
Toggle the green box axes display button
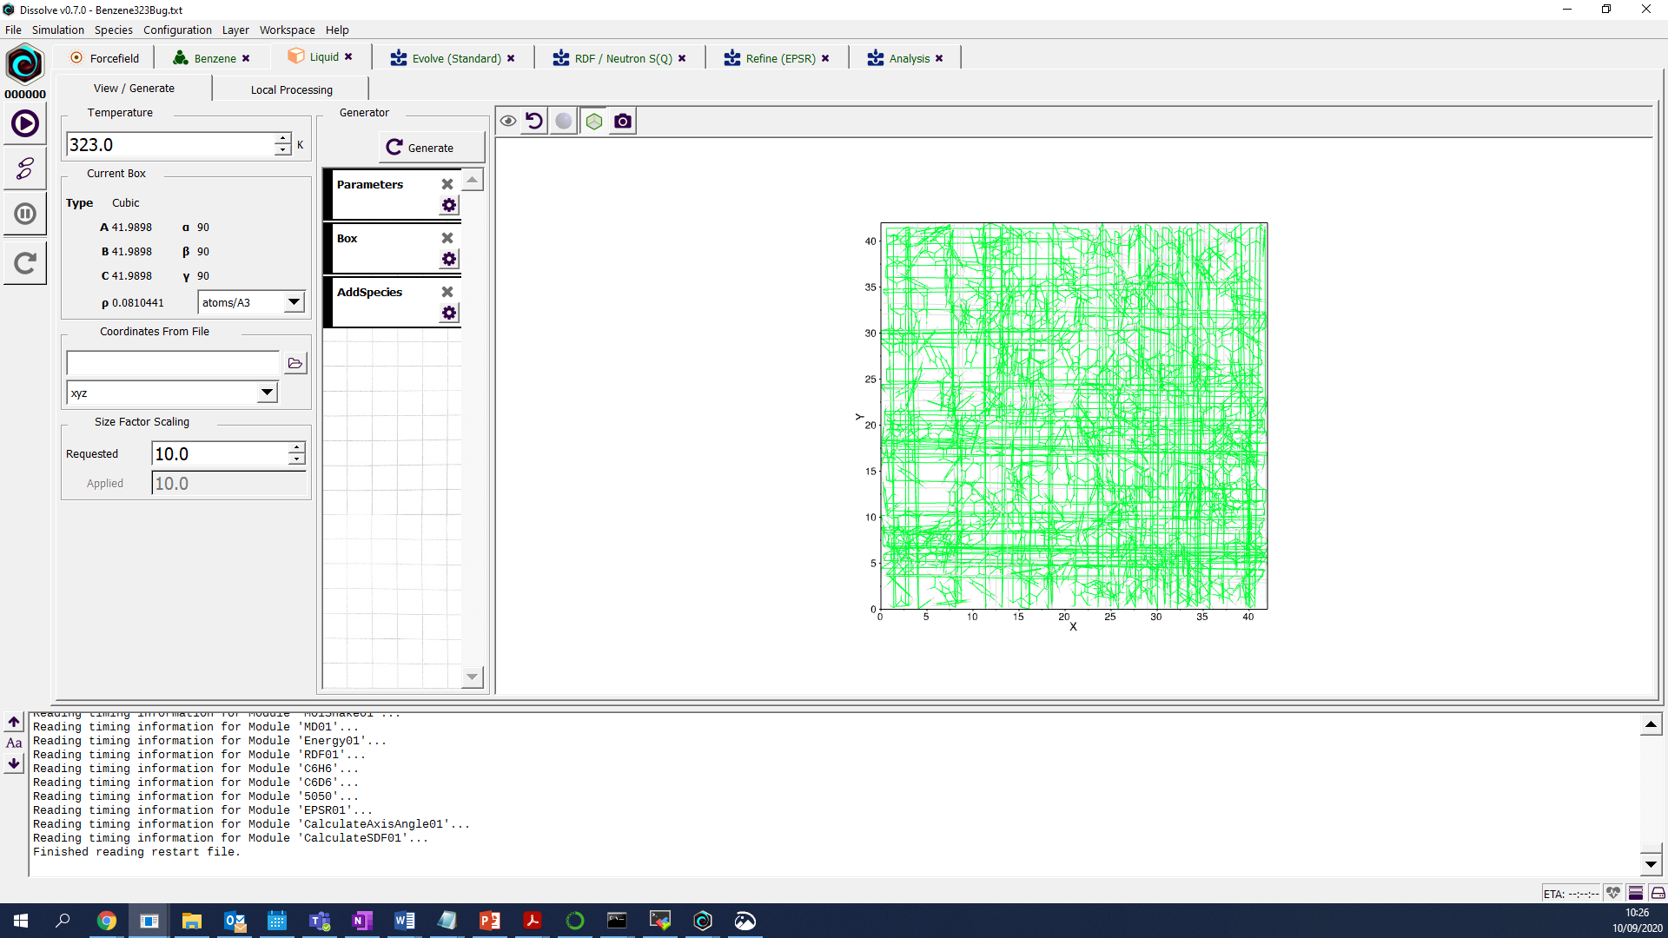coord(594,122)
